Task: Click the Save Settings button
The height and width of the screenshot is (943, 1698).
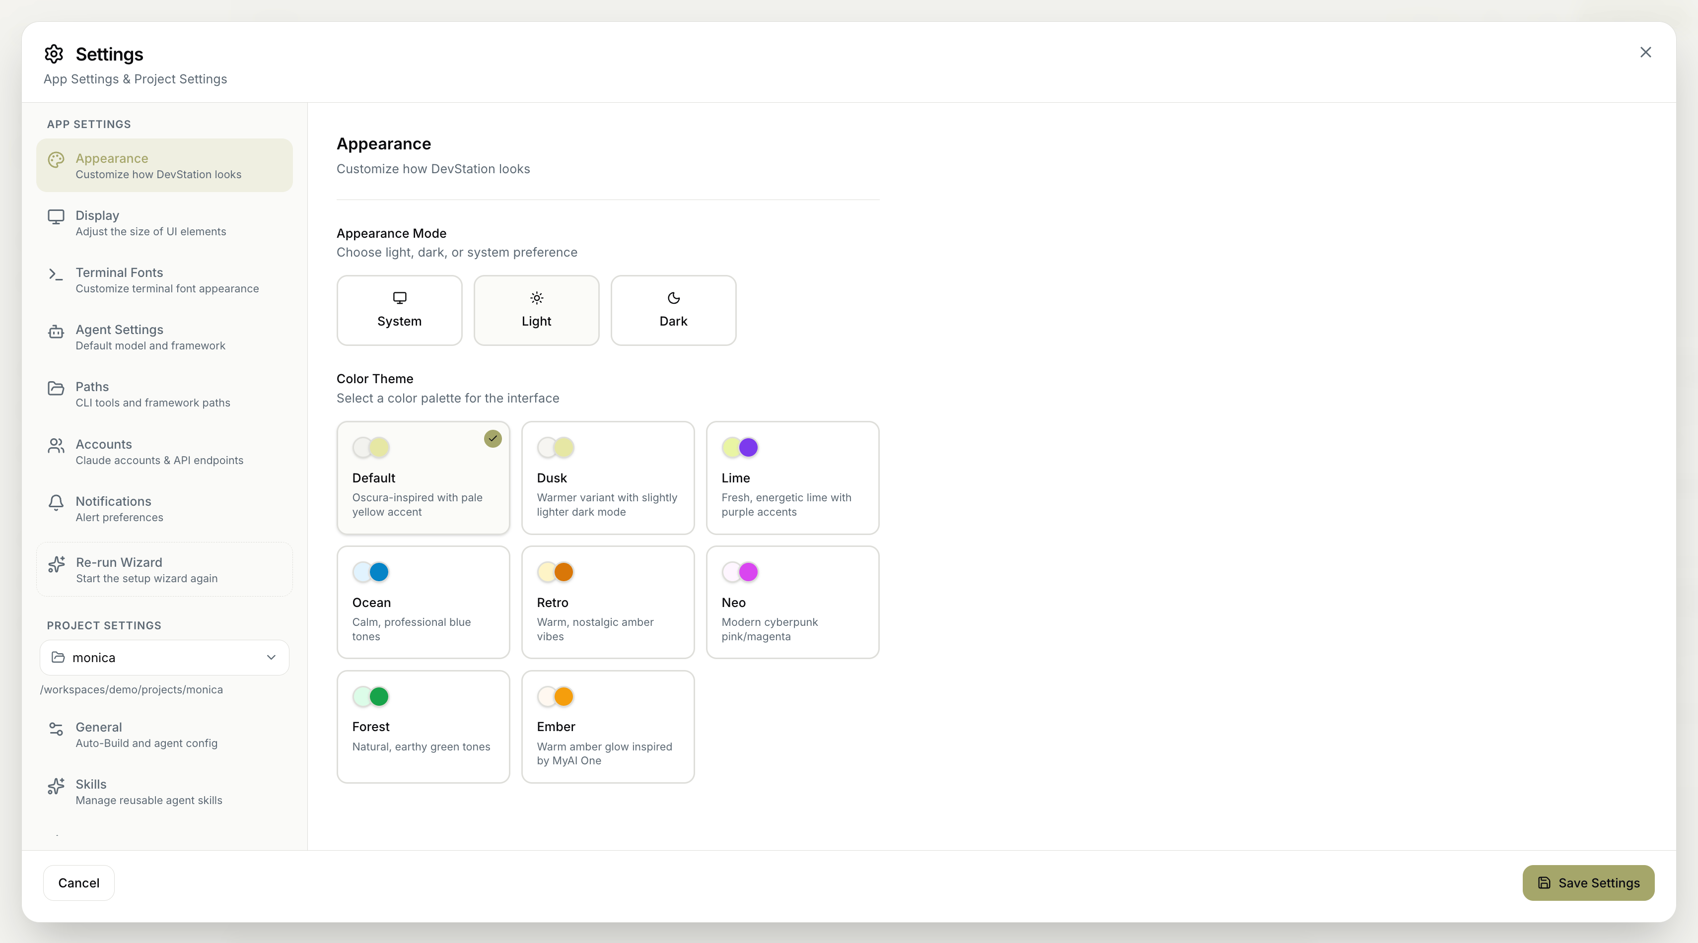Action: 1588,883
